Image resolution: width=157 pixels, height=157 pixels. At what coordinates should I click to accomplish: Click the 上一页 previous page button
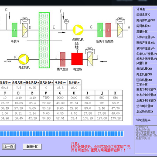click(x=9, y=147)
